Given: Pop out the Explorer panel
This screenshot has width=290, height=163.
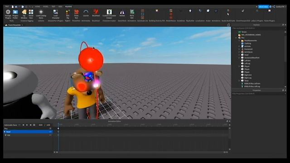Looking at the screenshot, I should [x=283, y=25].
